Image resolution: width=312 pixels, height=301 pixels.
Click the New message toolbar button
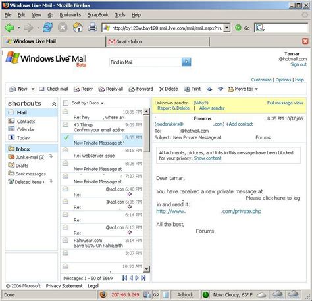[x=18, y=89]
